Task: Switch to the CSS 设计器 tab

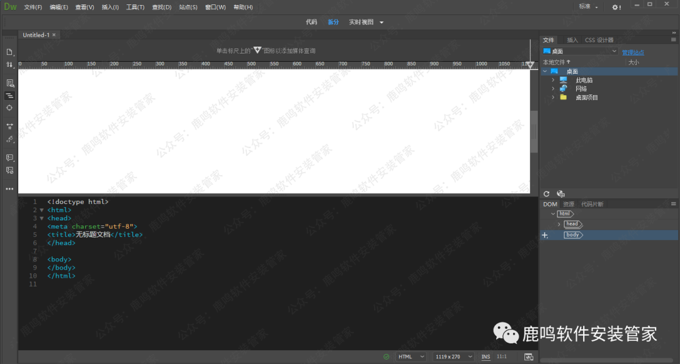Action: tap(599, 40)
